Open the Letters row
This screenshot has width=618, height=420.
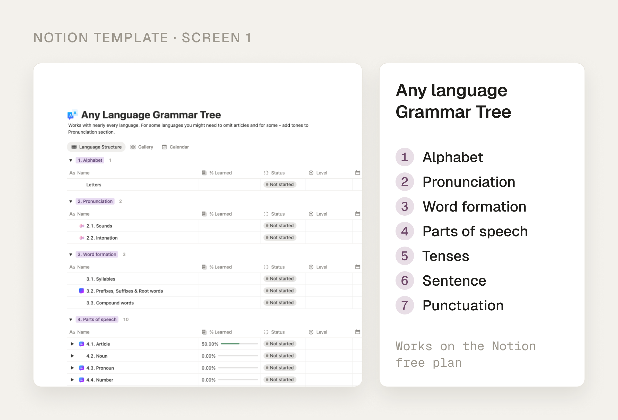[94, 185]
